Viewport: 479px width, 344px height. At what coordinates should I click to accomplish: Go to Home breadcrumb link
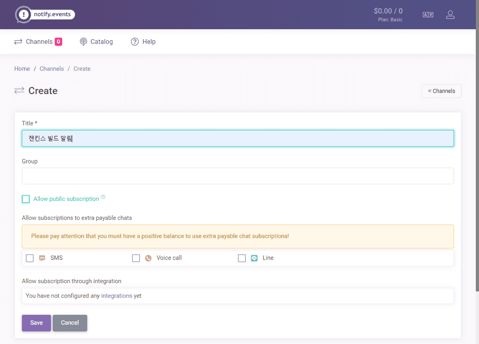[22, 68]
